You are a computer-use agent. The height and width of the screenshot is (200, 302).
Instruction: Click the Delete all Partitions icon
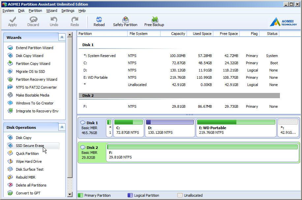point(10,185)
